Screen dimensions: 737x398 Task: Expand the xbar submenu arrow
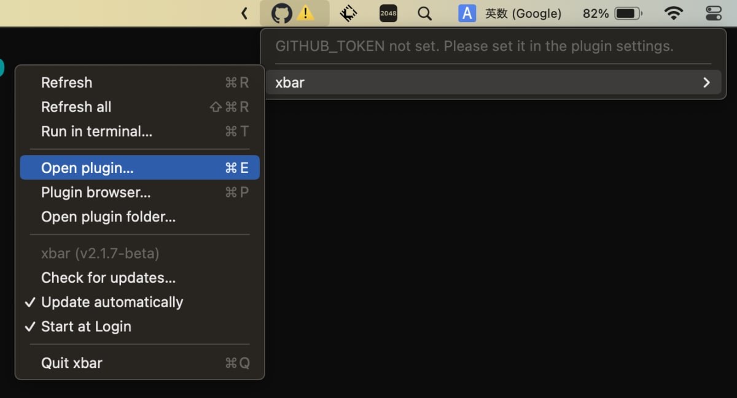click(x=706, y=82)
